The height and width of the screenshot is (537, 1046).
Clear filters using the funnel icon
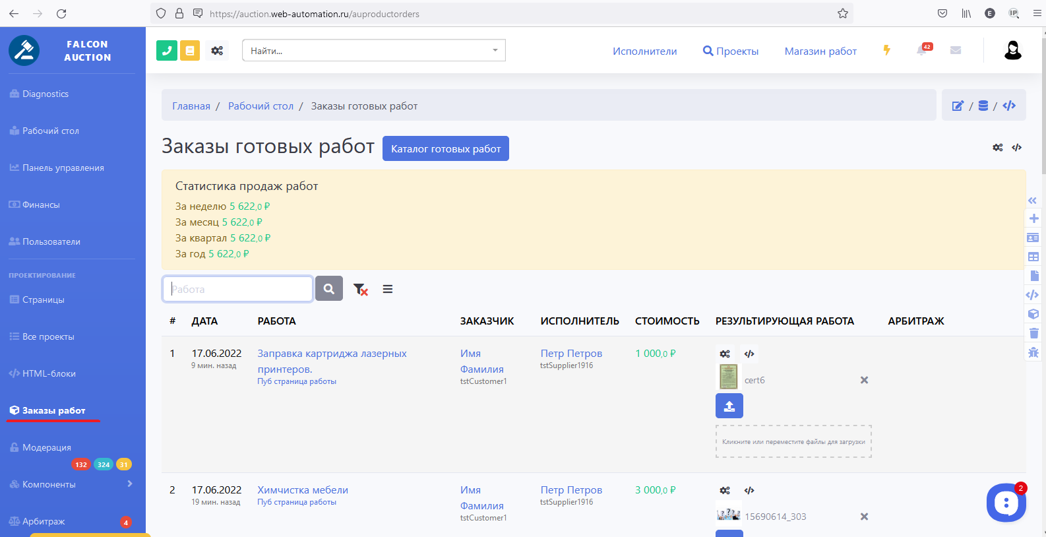pyautogui.click(x=360, y=289)
